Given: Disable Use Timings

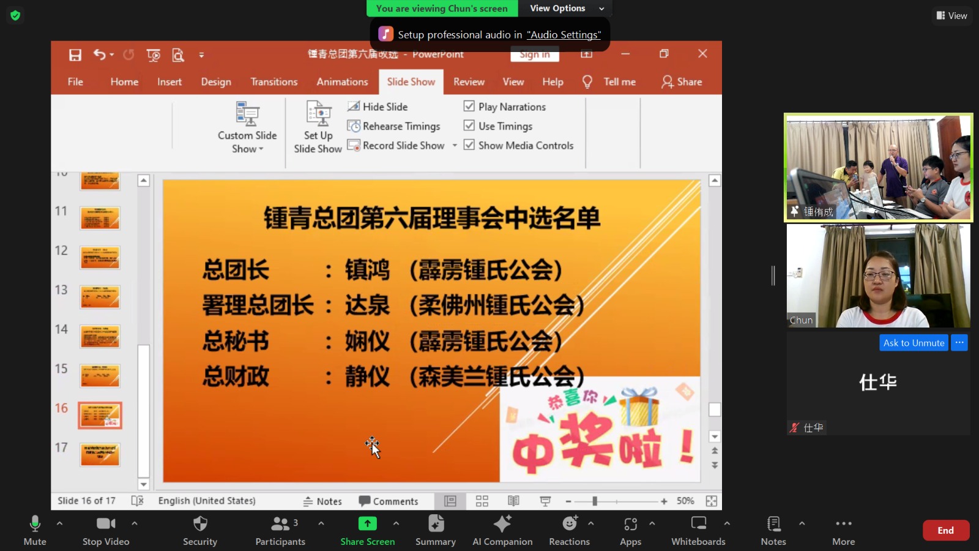Looking at the screenshot, I should (469, 126).
